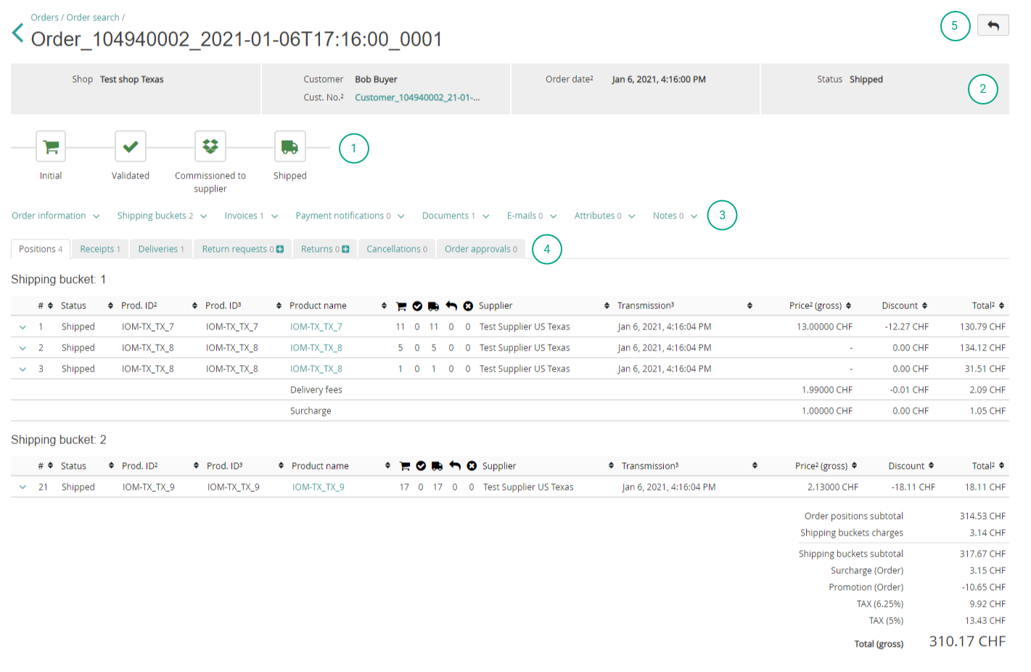Click the return arrow icon in positions header
1031x672 pixels.
450,306
